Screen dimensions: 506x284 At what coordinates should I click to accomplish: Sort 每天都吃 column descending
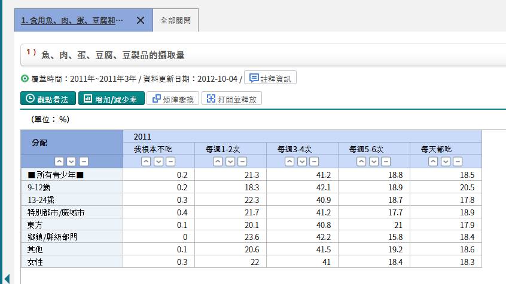[445, 162]
